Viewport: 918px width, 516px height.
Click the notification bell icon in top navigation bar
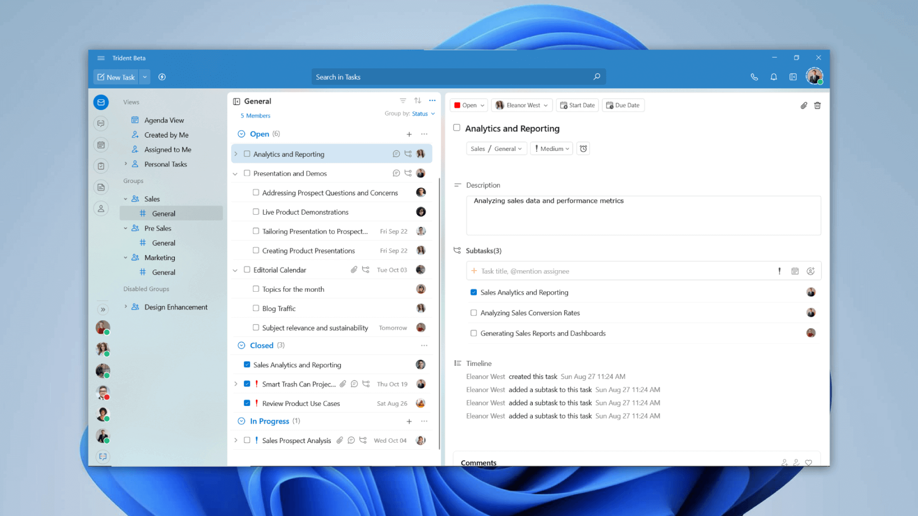coord(773,77)
